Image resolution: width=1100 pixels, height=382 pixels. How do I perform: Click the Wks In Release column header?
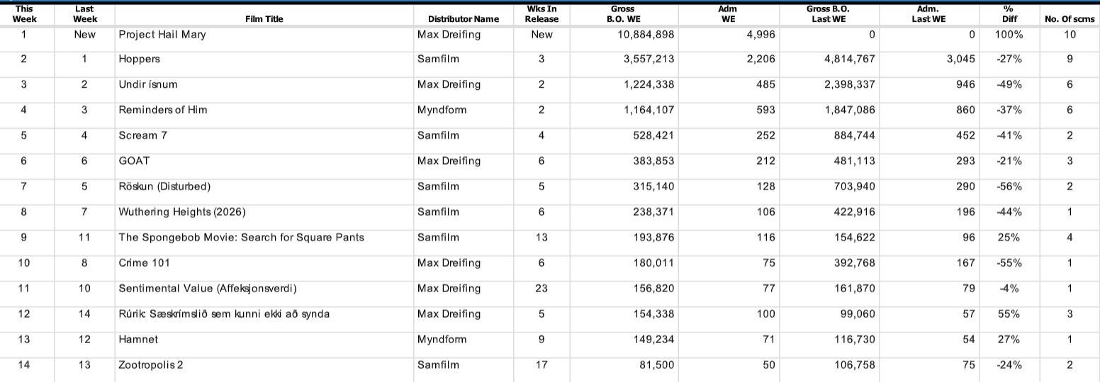click(x=541, y=14)
